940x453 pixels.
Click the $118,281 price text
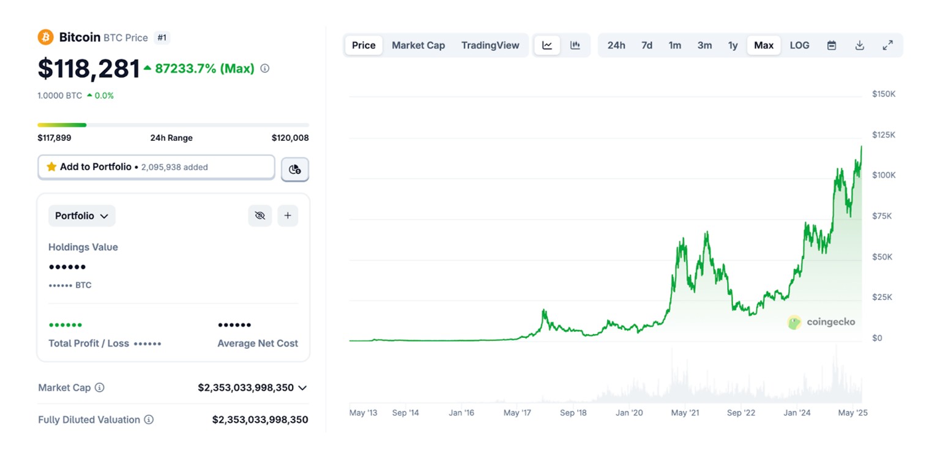pyautogui.click(x=89, y=69)
